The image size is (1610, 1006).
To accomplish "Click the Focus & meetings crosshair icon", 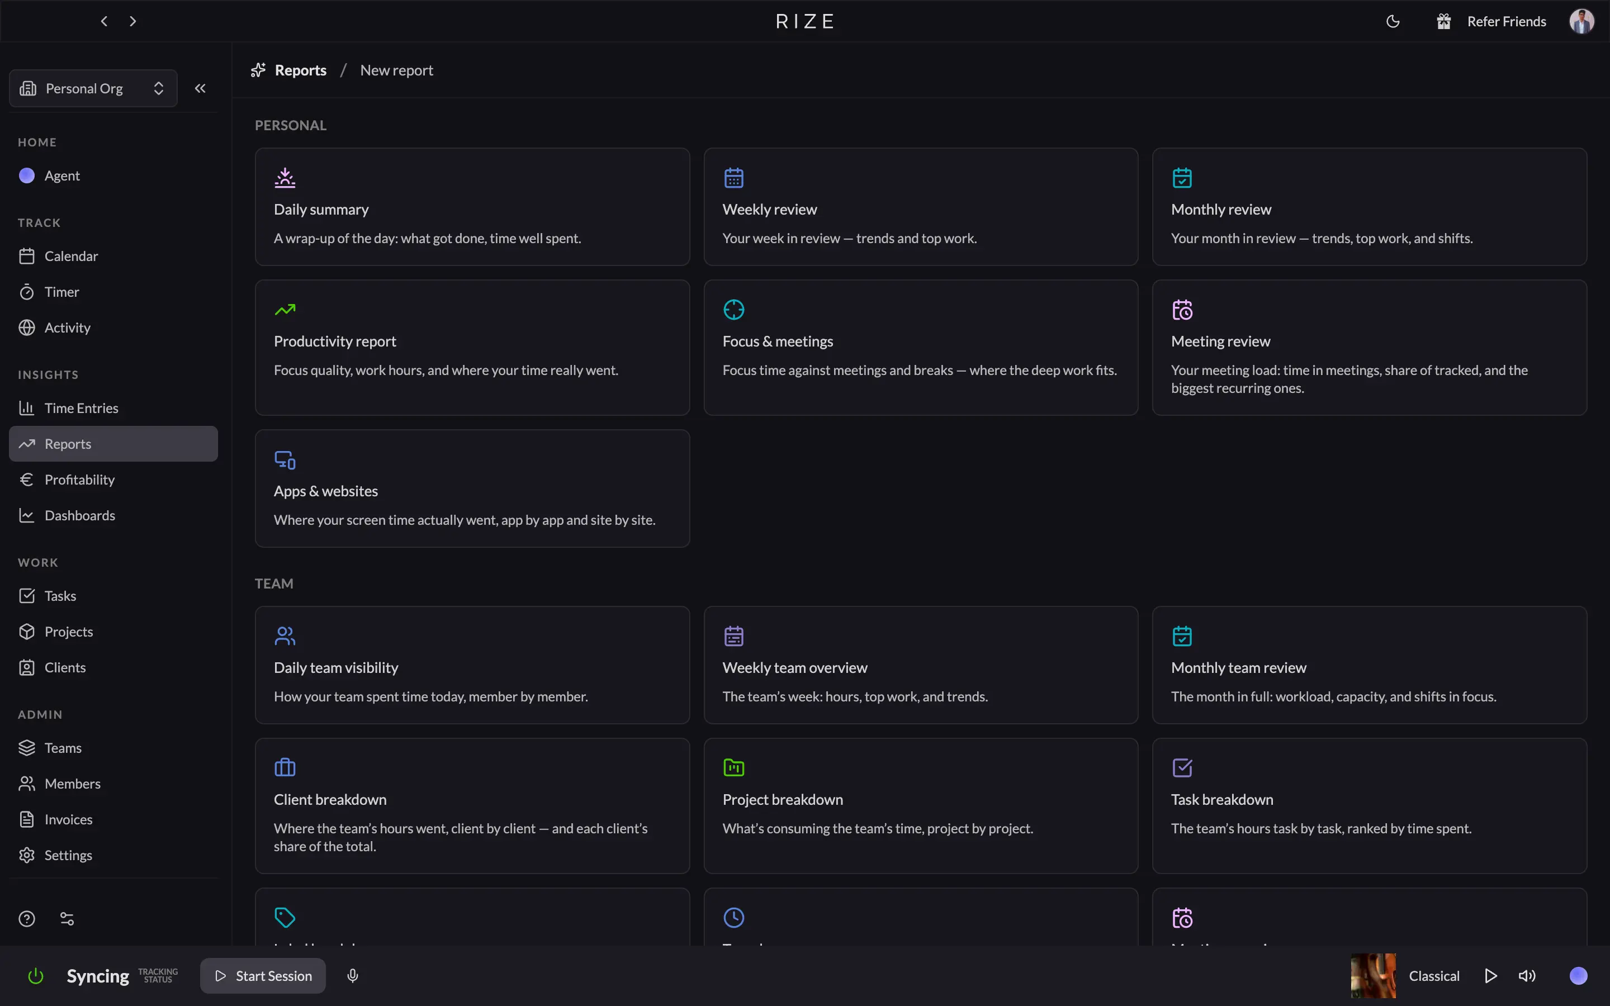I will 734,310.
